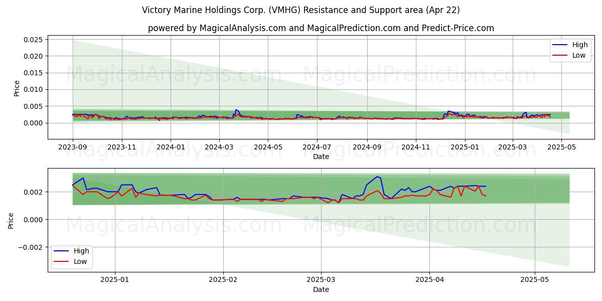Image resolution: width=602 pixels, height=301 pixels.
Task: Click the 2025-05 tick on top chart
Action: coord(561,147)
